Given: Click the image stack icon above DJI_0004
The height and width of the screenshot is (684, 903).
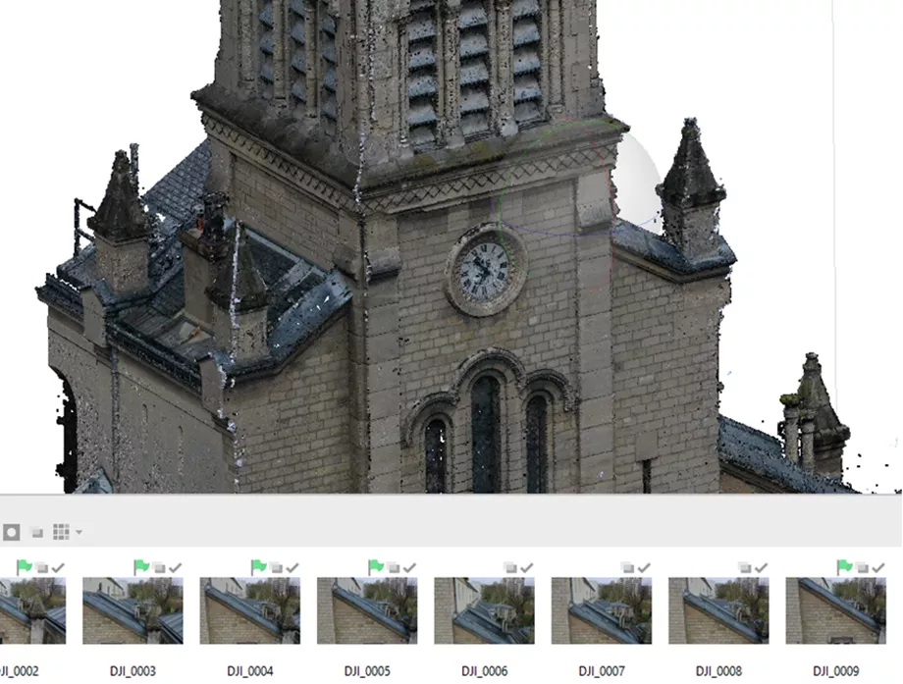Looking at the screenshot, I should 277,566.
